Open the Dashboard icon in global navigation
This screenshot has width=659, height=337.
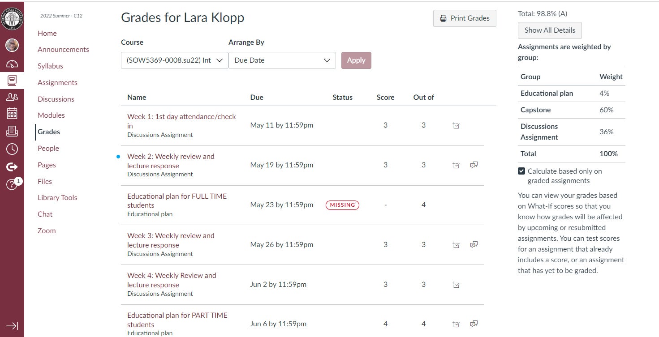[x=12, y=64]
